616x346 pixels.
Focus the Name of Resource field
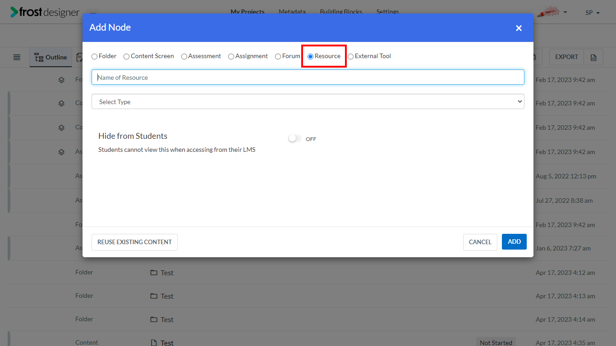[308, 77]
